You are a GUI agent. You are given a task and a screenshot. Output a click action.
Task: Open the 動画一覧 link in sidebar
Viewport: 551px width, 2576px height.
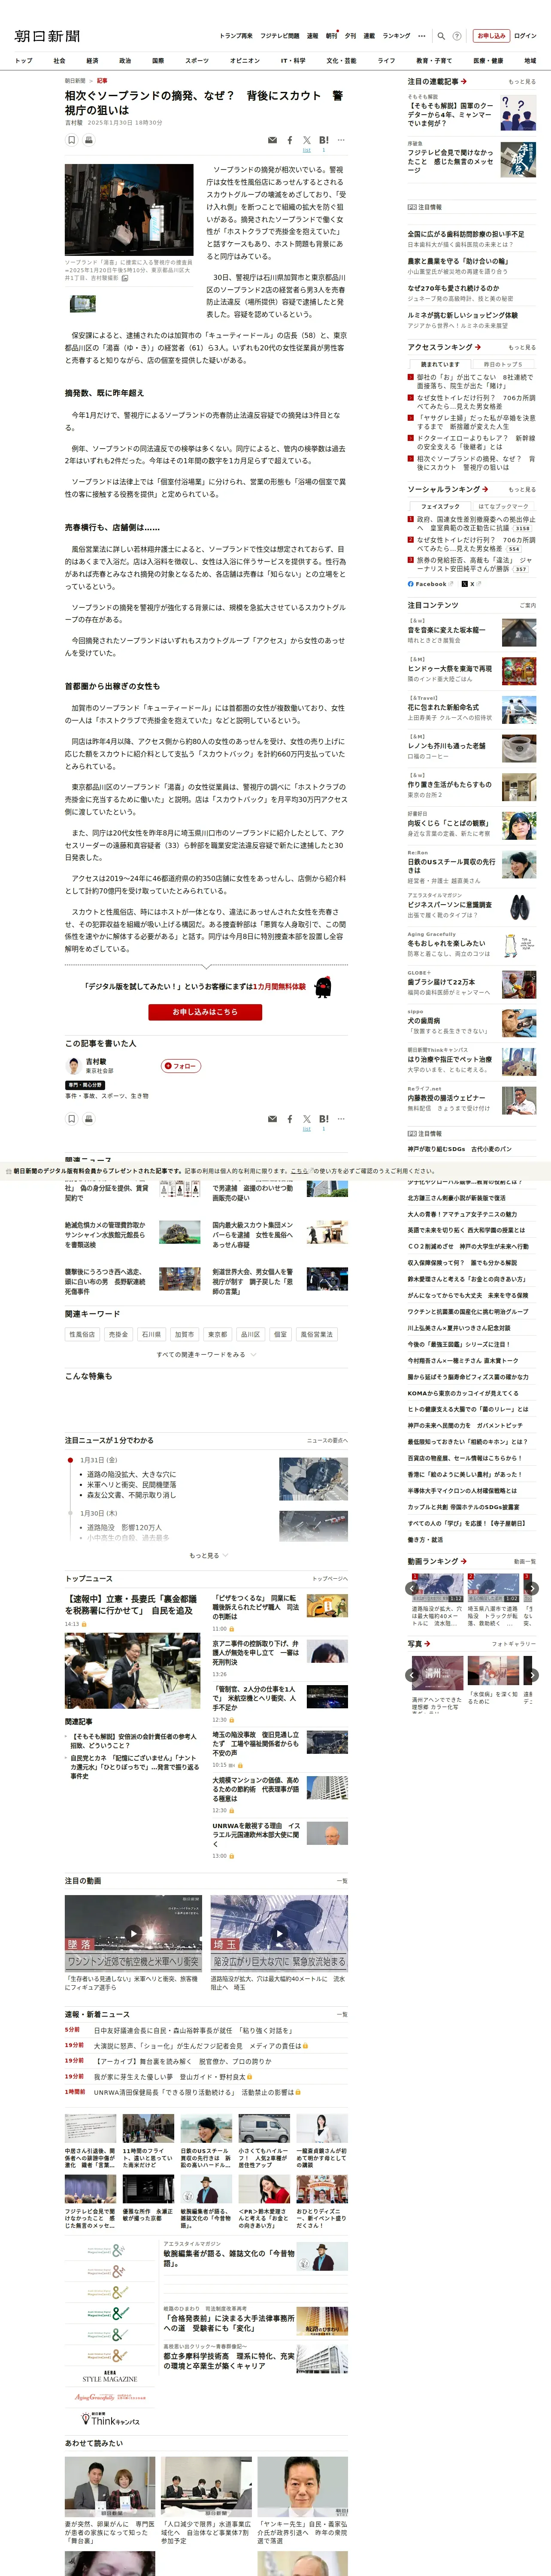525,1561
